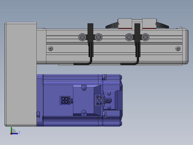Pick the black lever on the right of the carriage
The height and width of the screenshot is (145, 193).
[x=163, y=25]
